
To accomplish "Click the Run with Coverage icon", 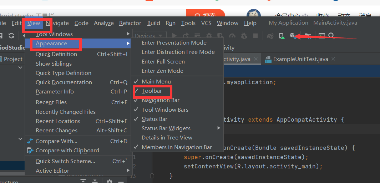I will point(220,36).
